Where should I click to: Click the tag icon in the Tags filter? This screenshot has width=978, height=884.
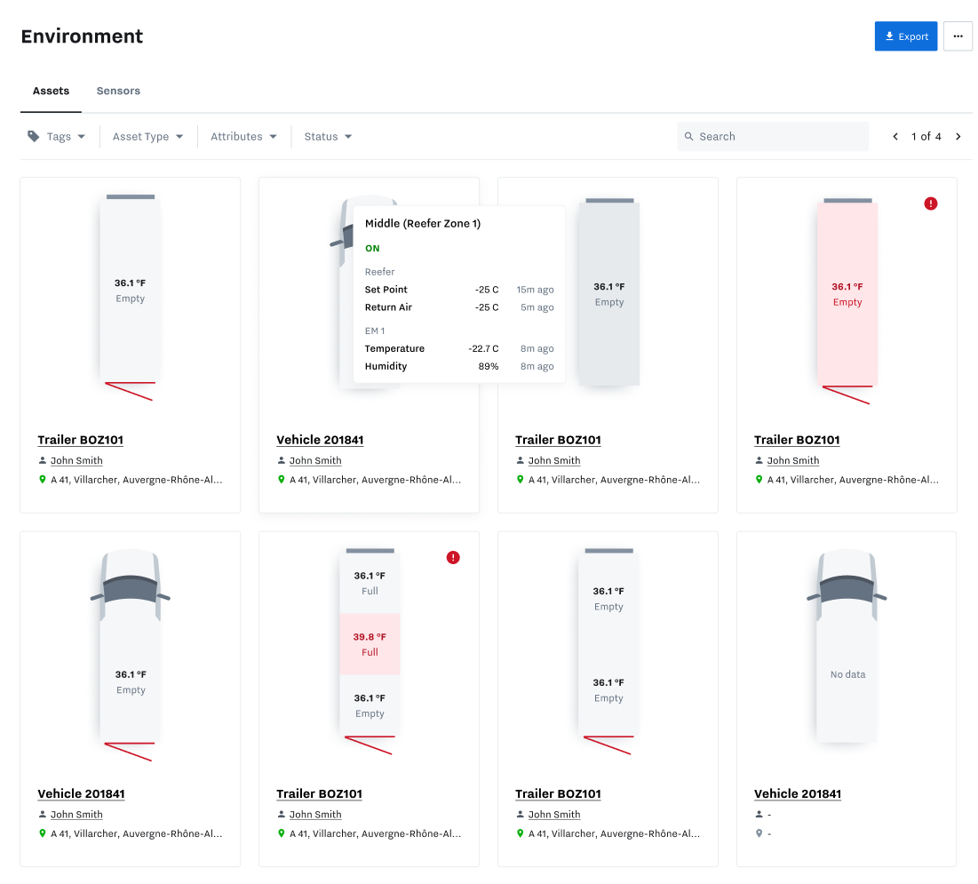(35, 136)
